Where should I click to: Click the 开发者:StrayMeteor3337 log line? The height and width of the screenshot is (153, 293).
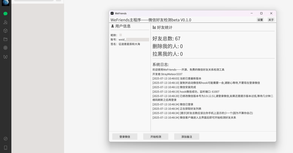pyautogui.click(x=167, y=74)
